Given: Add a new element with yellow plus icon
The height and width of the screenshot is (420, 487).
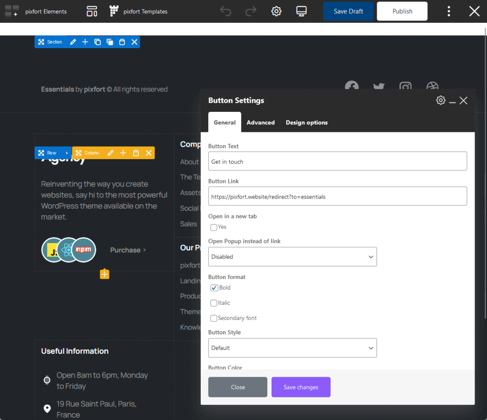Looking at the screenshot, I should click(104, 274).
